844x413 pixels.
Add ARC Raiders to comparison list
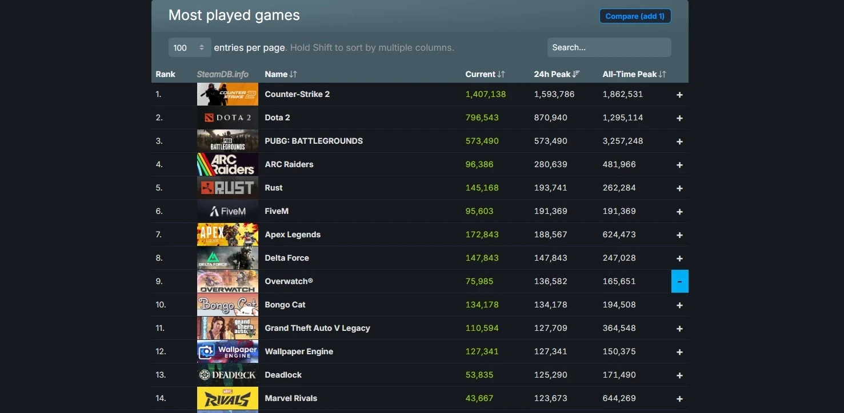click(x=679, y=165)
